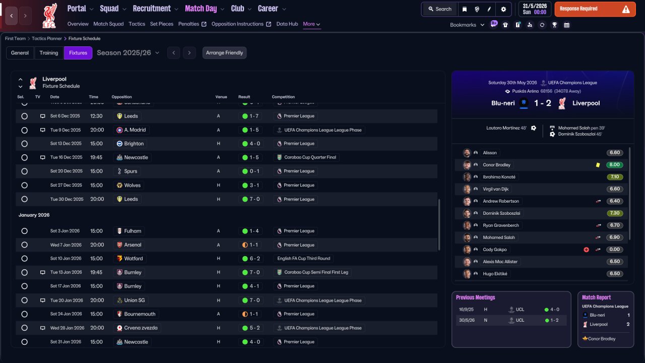Viewport: 645px width, 363px height.
Task: Open the calendar bookmark icon
Action: coord(566,25)
